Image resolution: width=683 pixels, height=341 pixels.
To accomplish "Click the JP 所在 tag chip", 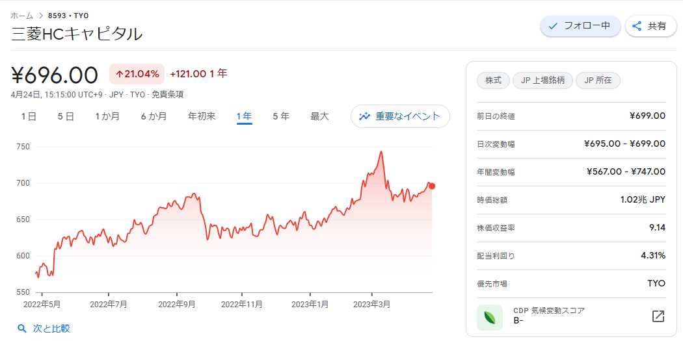I will 598,81.
